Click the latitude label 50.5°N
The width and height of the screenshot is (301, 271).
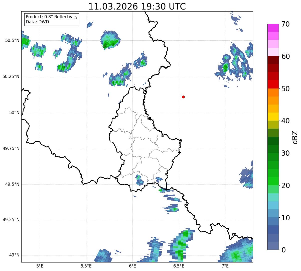click(x=12, y=40)
